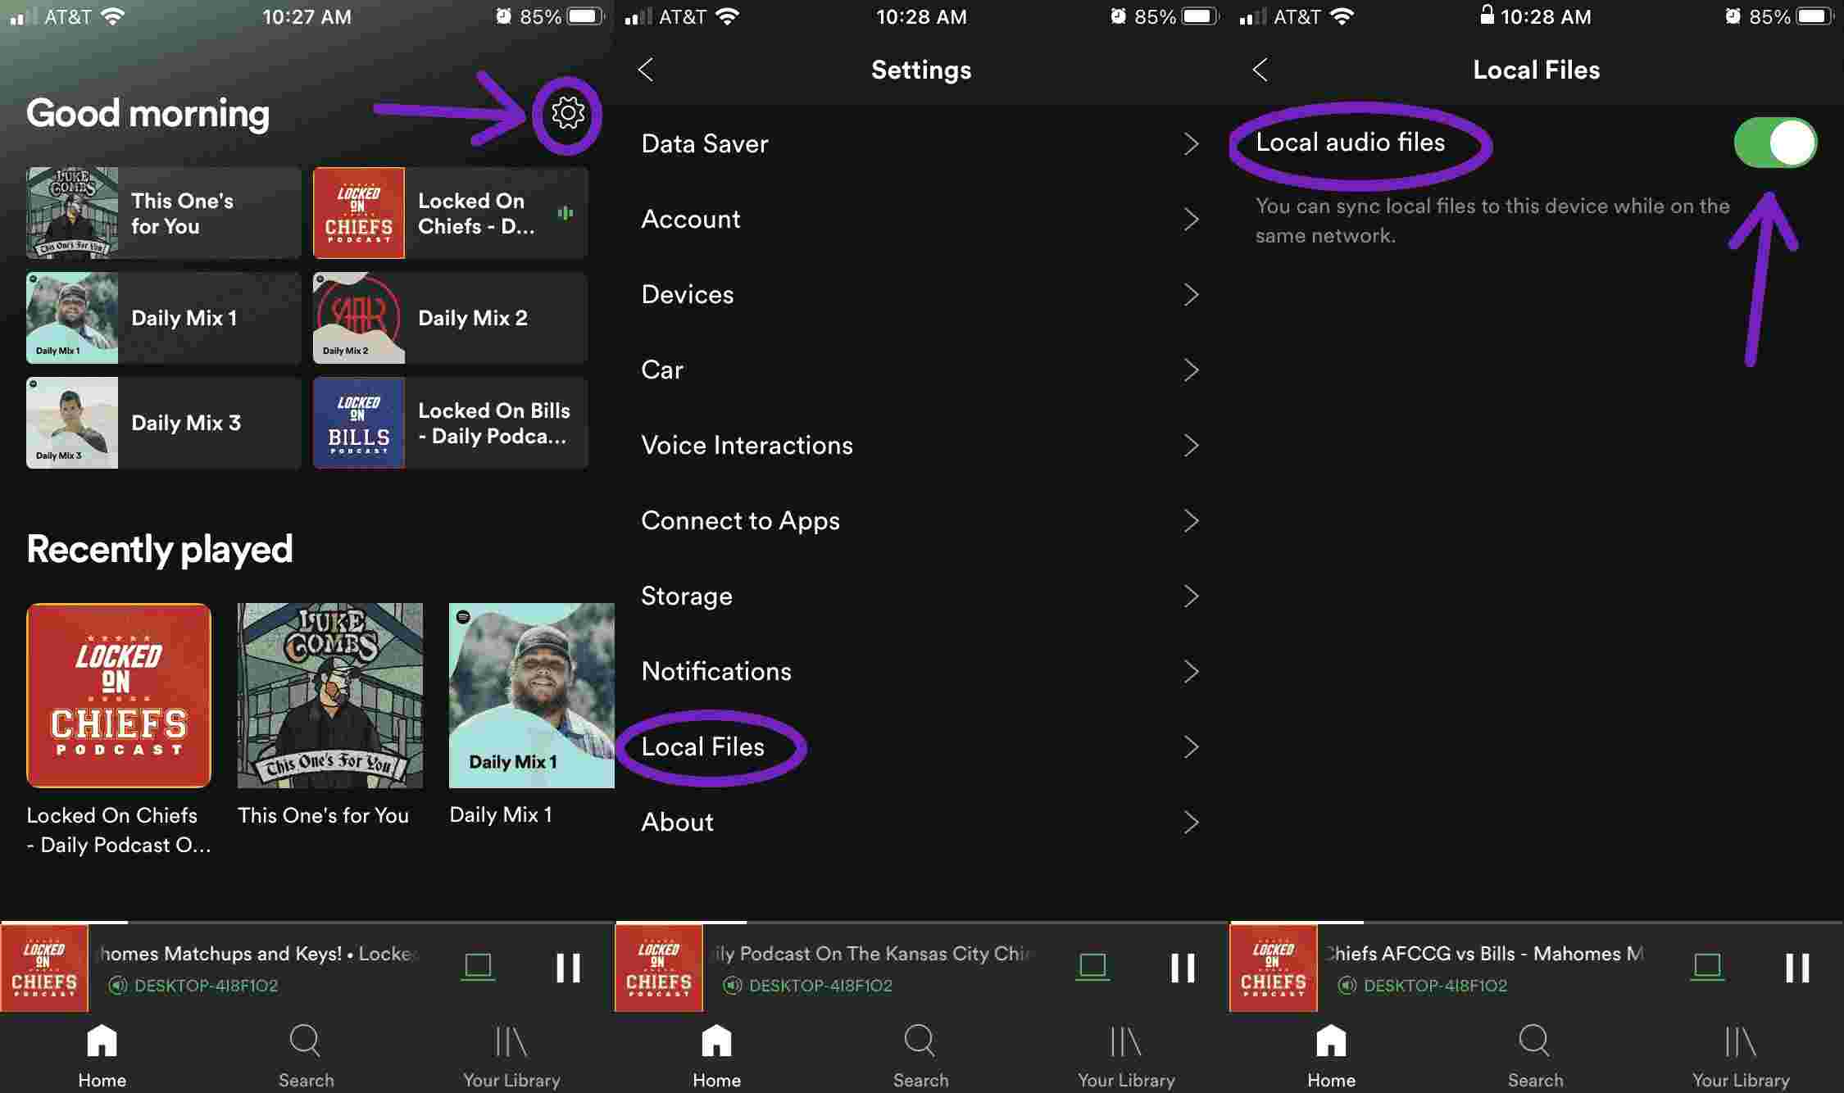The image size is (1844, 1093).
Task: Open Devices settings
Action: click(921, 295)
